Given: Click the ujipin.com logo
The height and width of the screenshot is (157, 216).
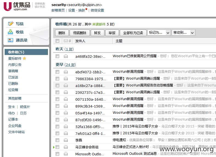Looking at the screenshot, I should coord(17,6).
